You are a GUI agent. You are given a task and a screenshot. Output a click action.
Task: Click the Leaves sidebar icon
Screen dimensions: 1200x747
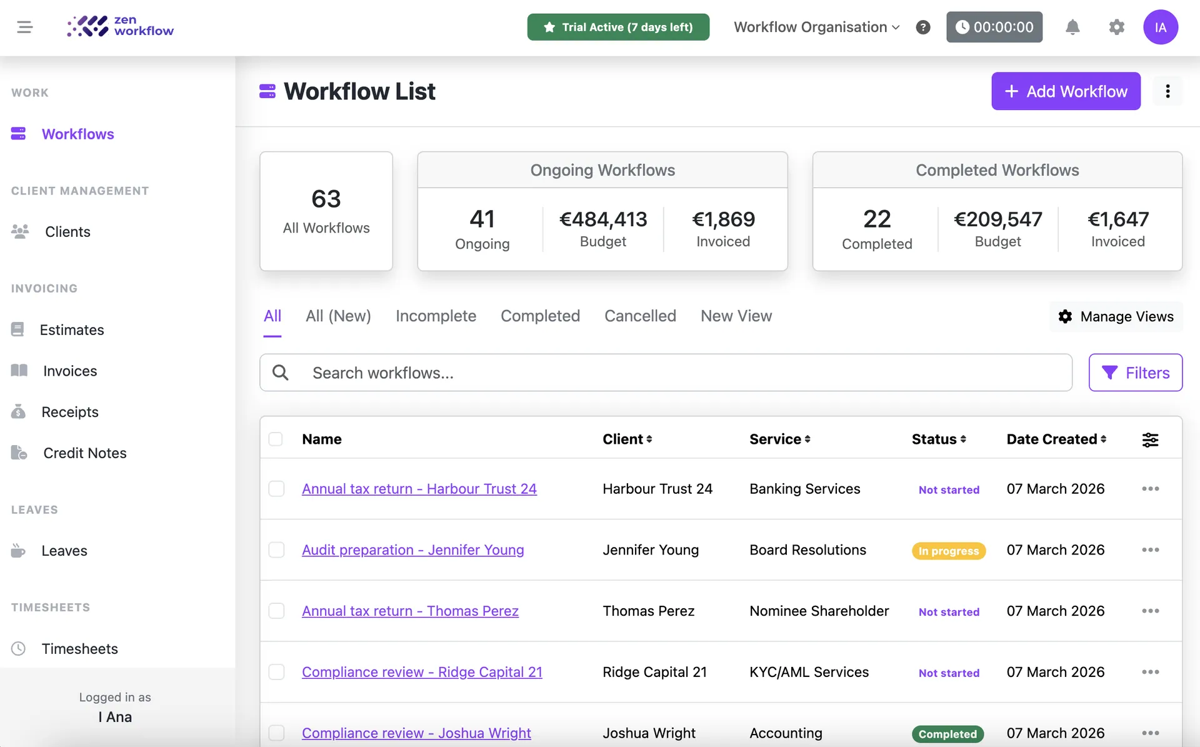tap(19, 551)
